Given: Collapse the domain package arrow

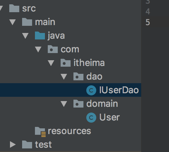Looking at the screenshot, I should [x=64, y=104].
